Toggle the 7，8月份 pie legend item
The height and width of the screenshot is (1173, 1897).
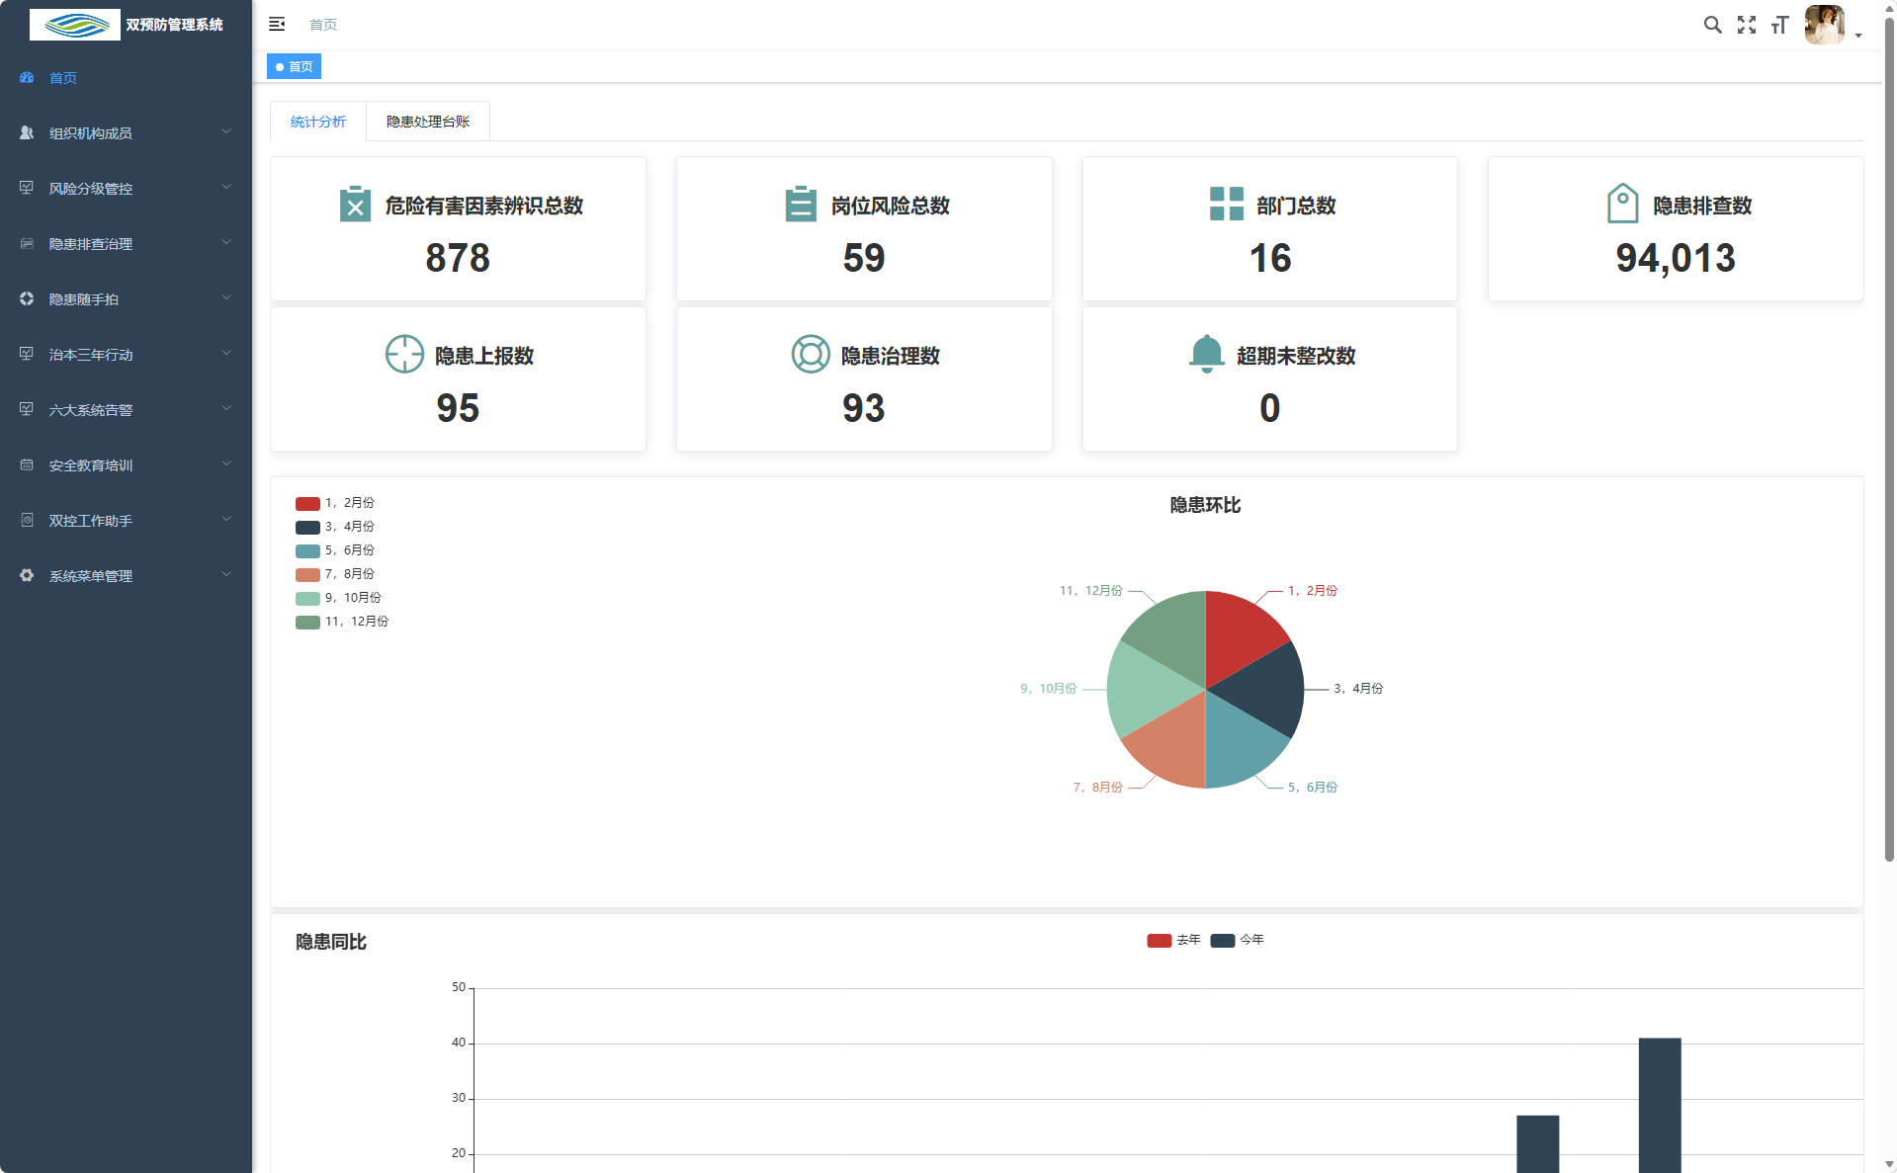click(x=335, y=574)
